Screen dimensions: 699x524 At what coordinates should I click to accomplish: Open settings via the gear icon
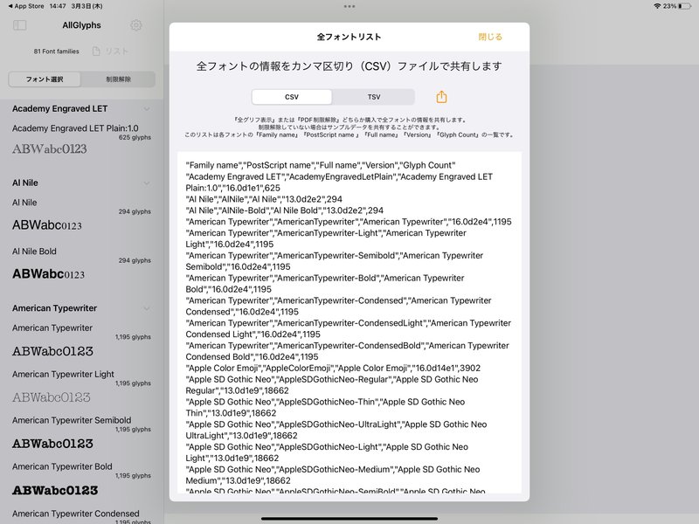tap(136, 25)
